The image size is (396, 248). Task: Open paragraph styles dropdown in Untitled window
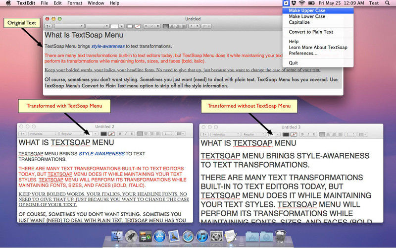(48, 26)
